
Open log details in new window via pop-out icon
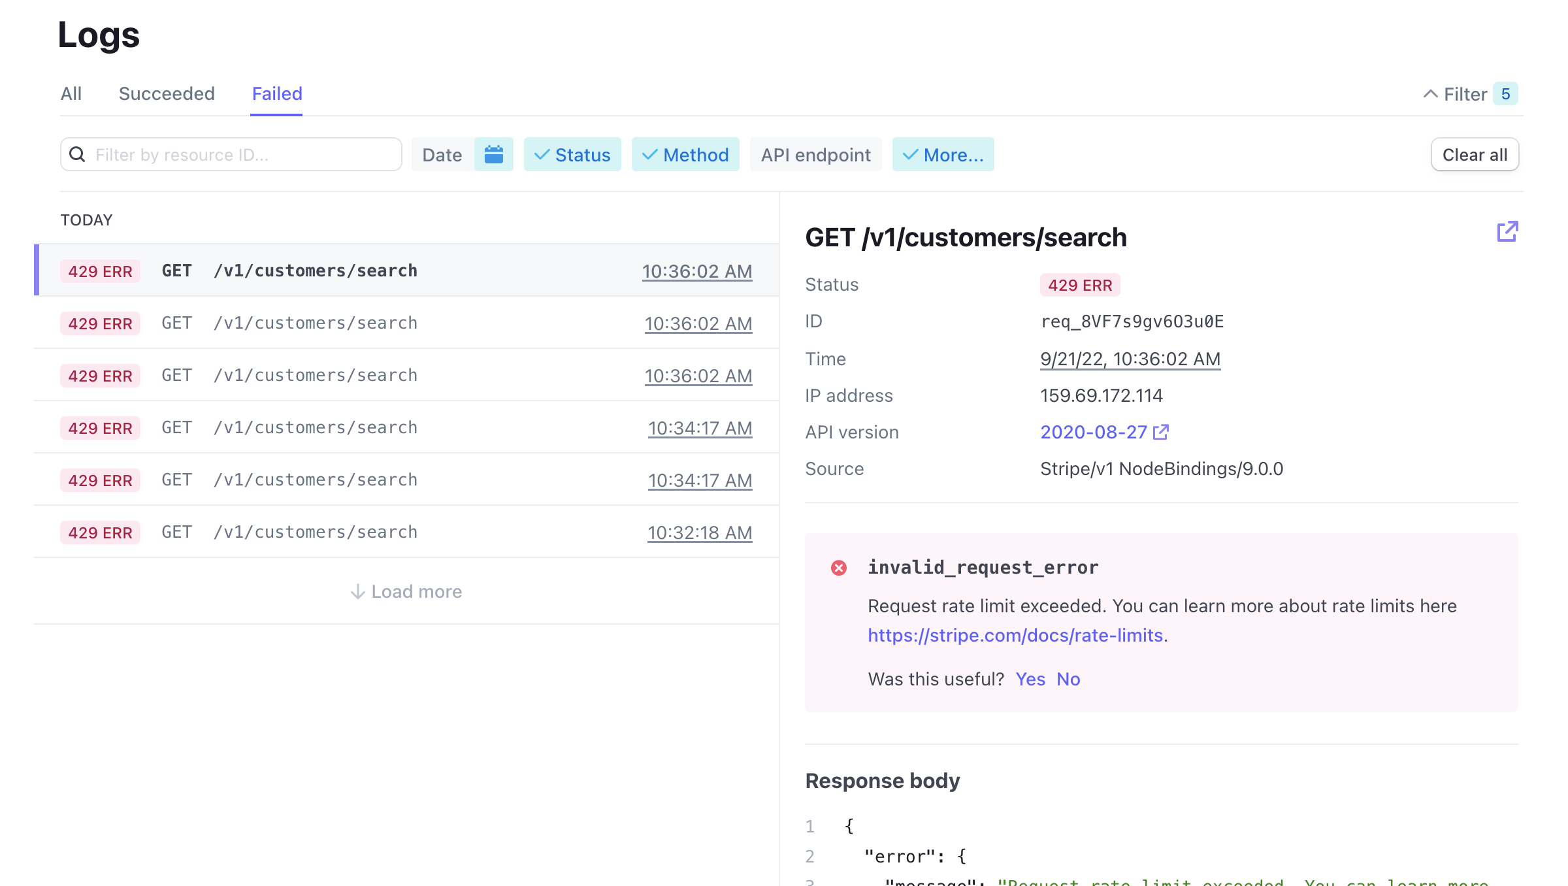pos(1507,231)
